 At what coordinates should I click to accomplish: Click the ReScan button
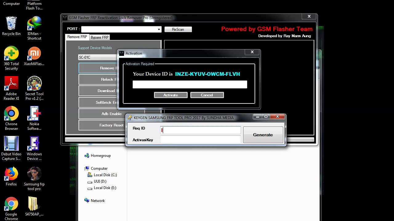[x=178, y=29]
